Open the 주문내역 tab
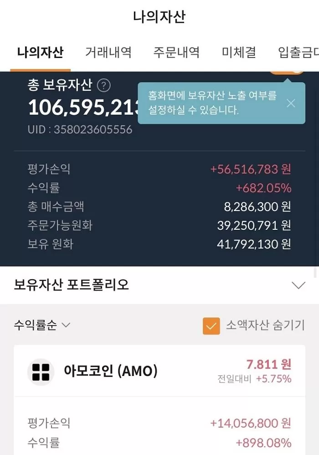The height and width of the screenshot is (455, 319). pyautogui.click(x=176, y=53)
